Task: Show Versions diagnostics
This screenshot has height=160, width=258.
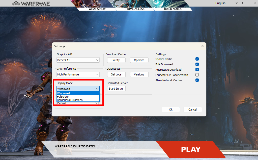Action: [139, 74]
